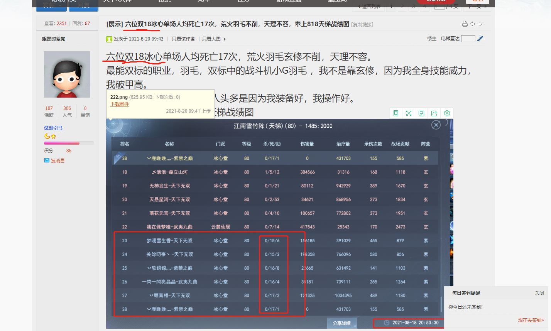Close scoreboard with the round X button
Image resolution: width=551 pixels, height=331 pixels.
(x=436, y=125)
